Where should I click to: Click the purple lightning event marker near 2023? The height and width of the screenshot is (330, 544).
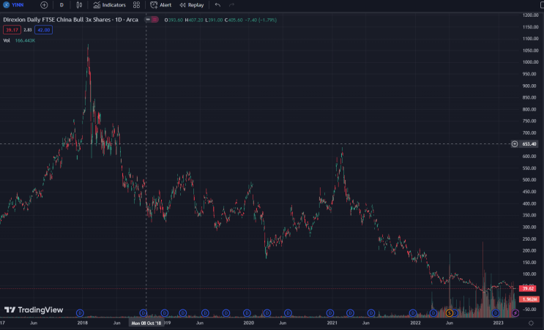pyautogui.click(x=515, y=313)
